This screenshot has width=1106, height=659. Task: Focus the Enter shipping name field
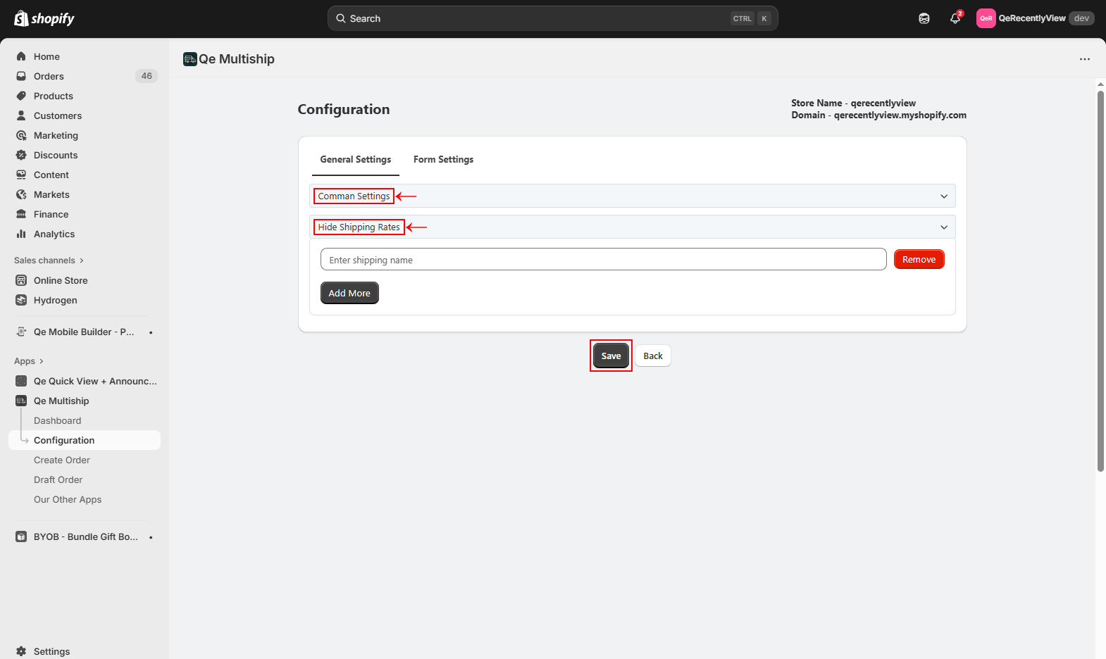coord(603,260)
